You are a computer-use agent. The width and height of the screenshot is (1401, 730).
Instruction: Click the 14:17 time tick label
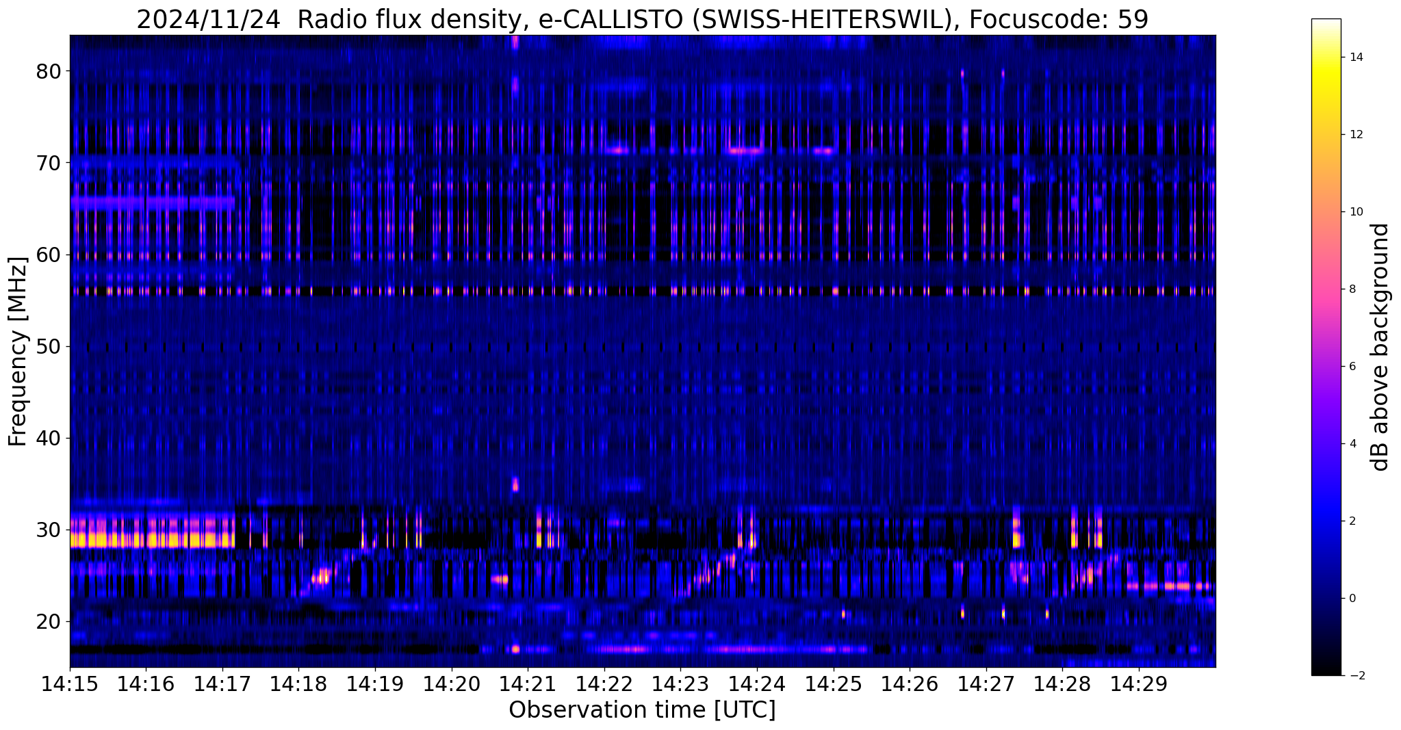(x=222, y=684)
